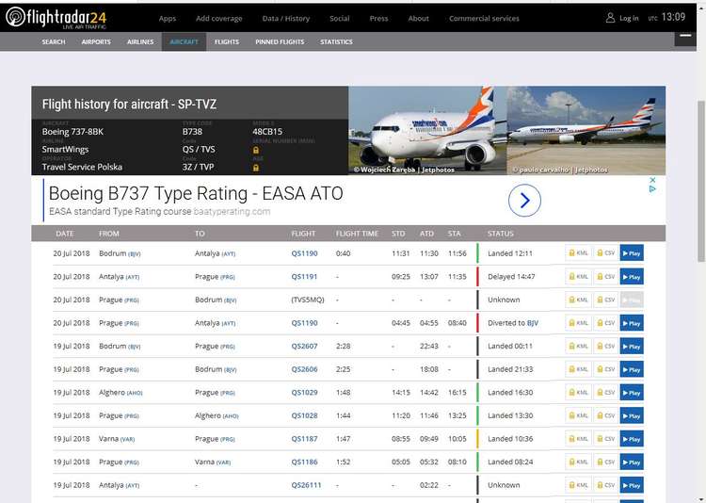
Task: Download KML for flight QS2606
Action: pyautogui.click(x=578, y=369)
